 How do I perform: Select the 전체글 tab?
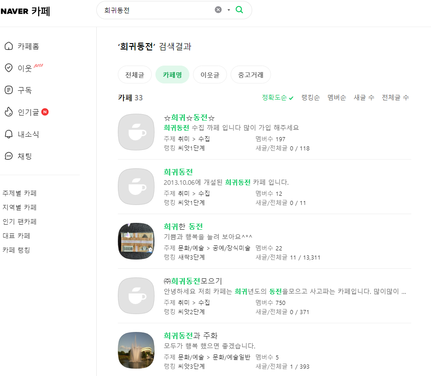point(135,74)
